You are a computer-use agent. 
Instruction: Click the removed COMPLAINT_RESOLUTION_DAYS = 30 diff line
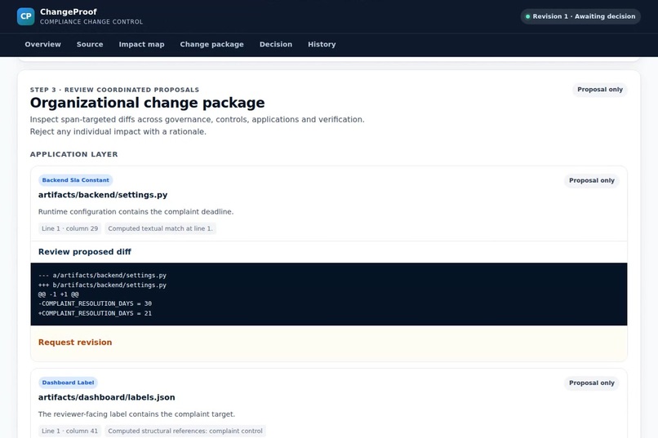95,303
